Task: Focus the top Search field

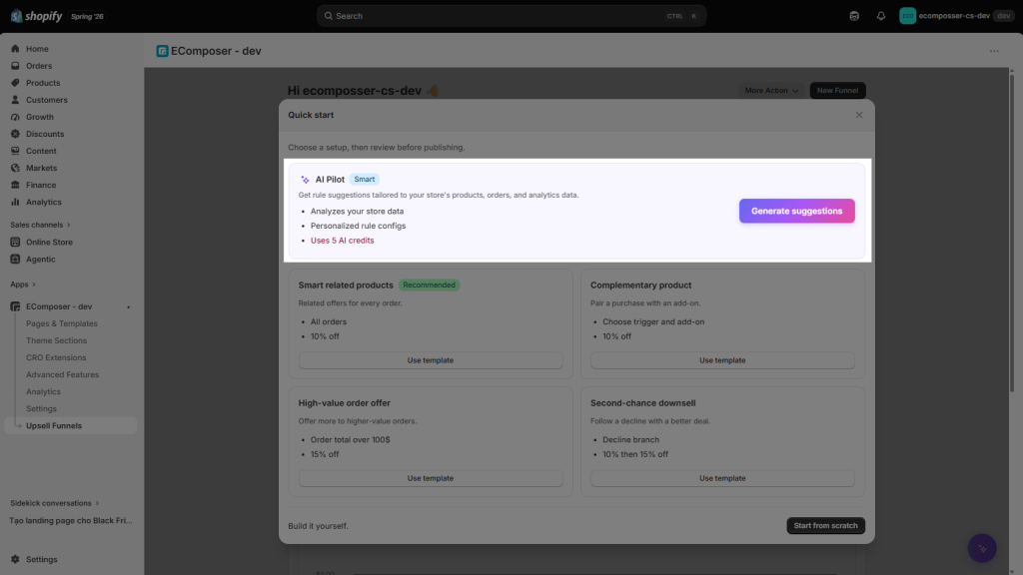Action: click(511, 16)
